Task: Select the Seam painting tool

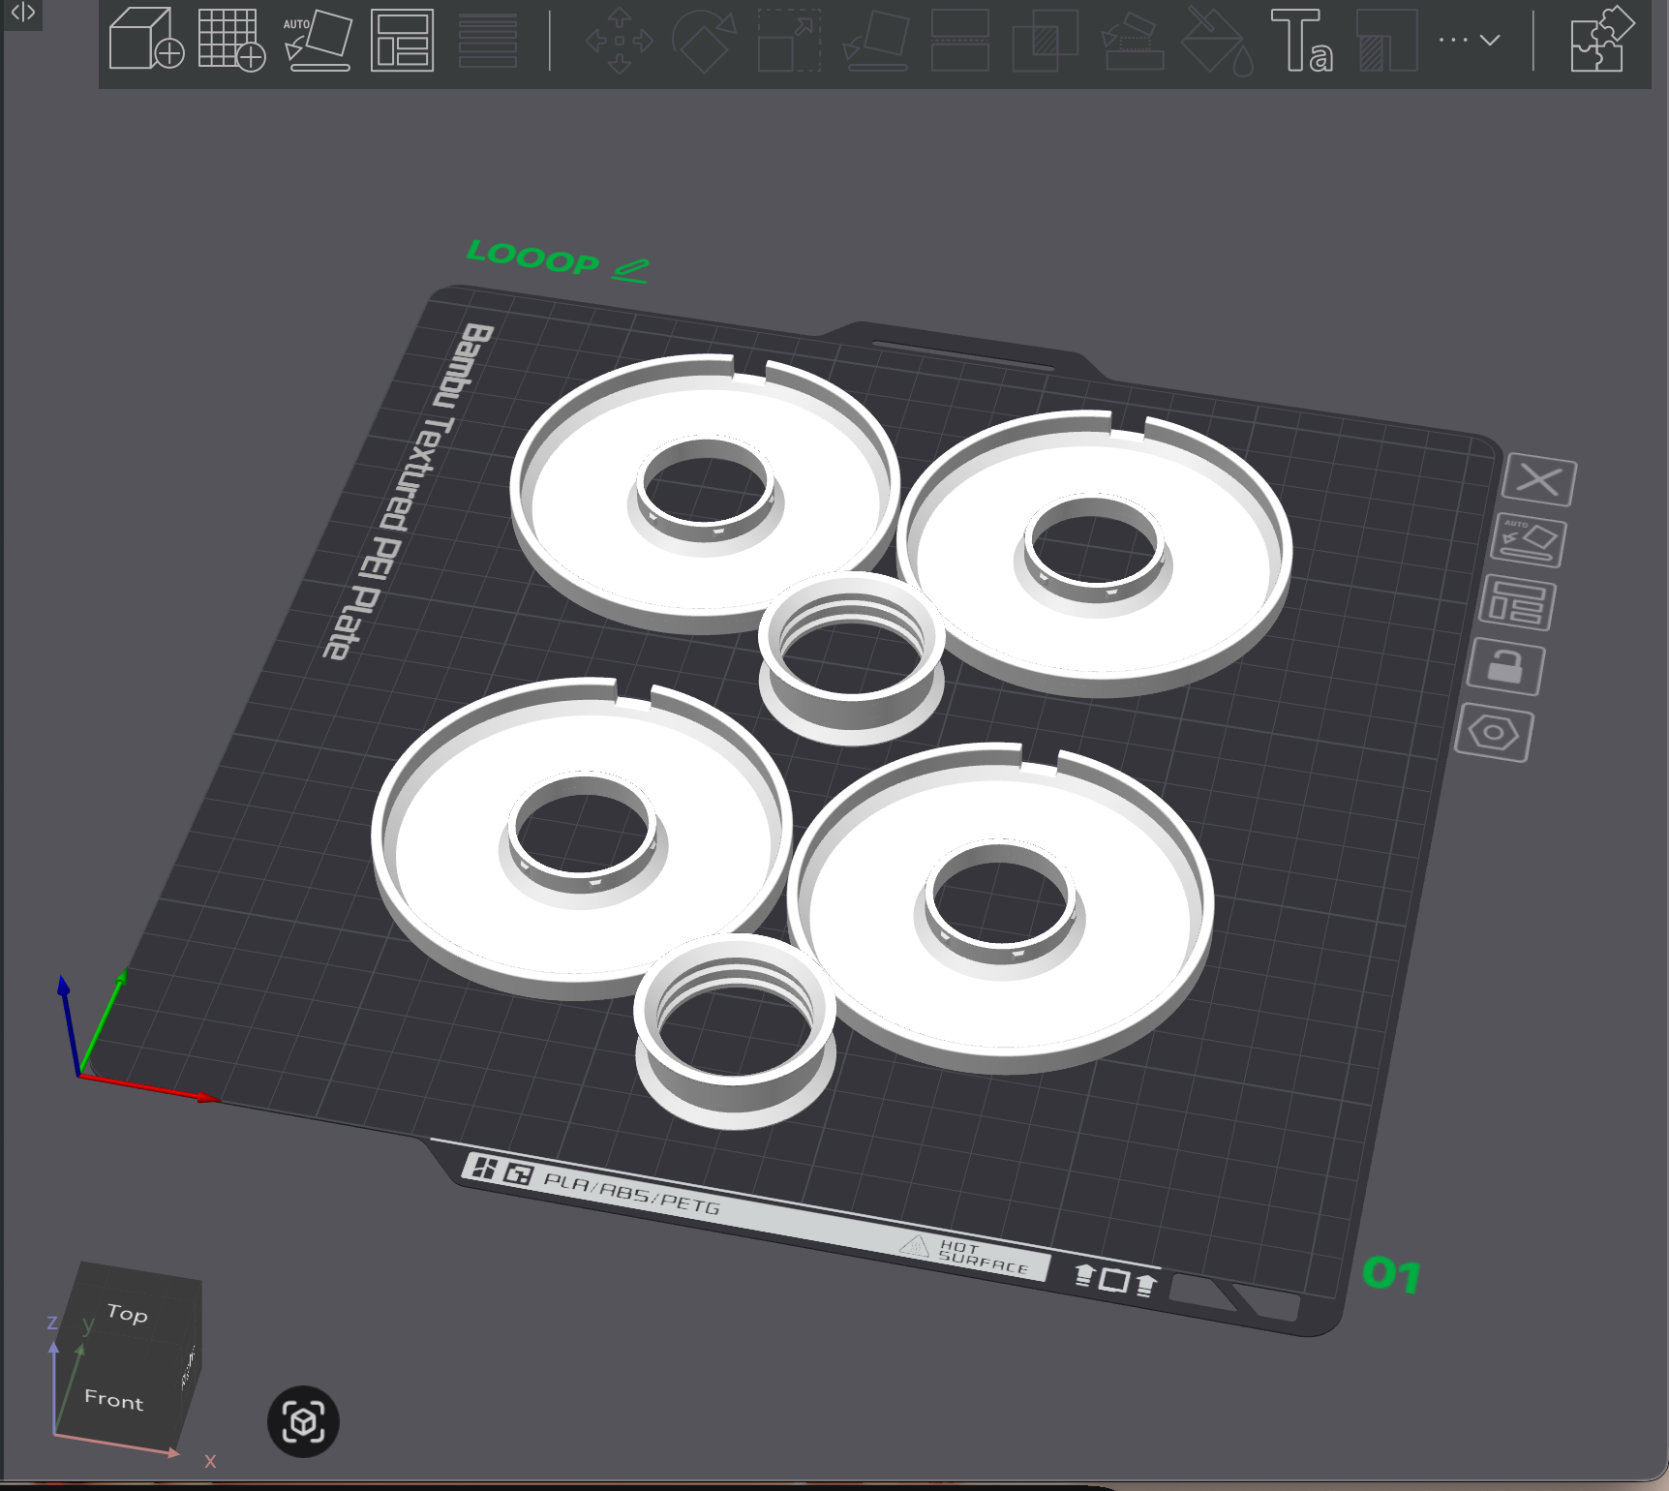Action: pos(1387,41)
